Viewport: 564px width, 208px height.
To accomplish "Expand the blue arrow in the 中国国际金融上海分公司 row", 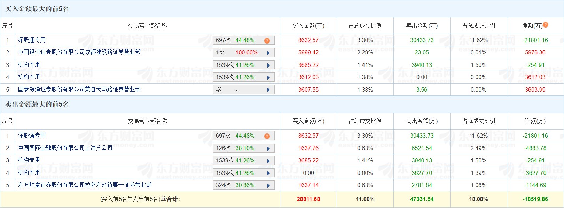I will [x=268, y=149].
